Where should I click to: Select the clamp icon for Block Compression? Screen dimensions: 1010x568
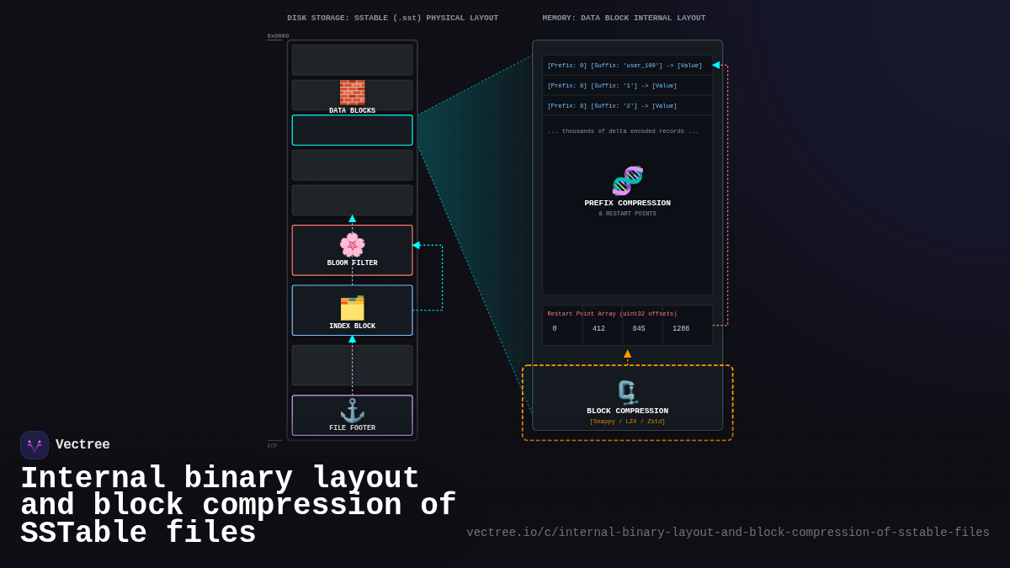coord(627,390)
